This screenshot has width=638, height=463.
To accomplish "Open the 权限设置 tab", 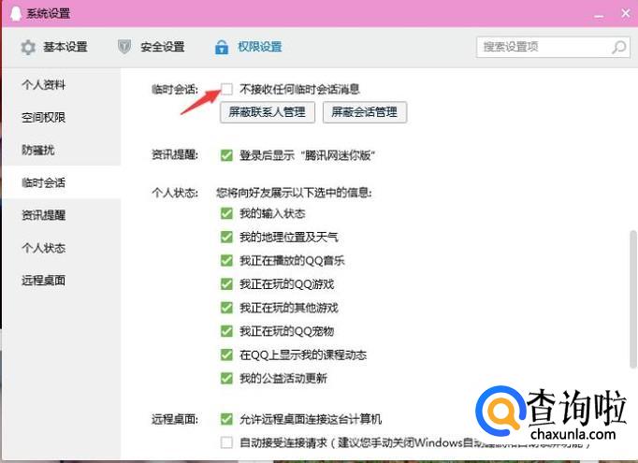I will tap(248, 47).
